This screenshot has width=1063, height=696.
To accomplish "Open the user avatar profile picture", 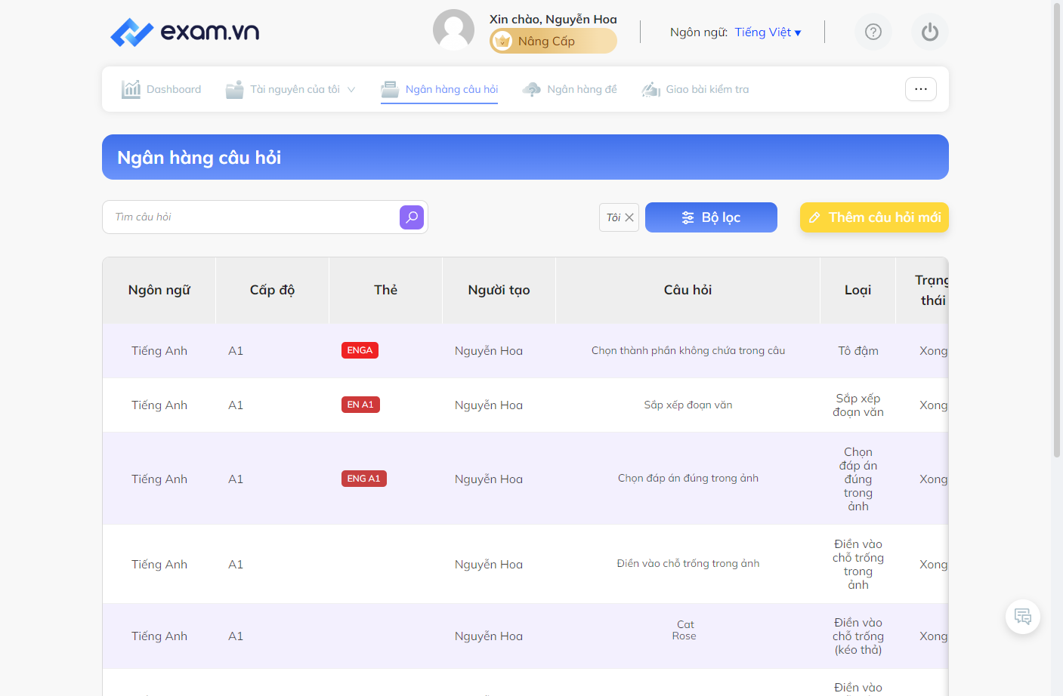I will pyautogui.click(x=453, y=30).
